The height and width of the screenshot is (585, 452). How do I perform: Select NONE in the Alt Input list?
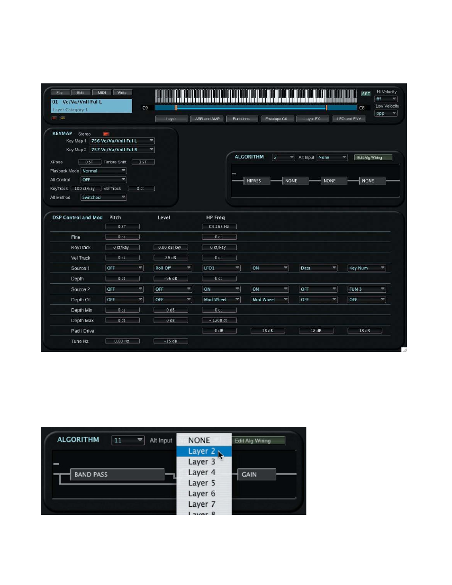[204, 440]
